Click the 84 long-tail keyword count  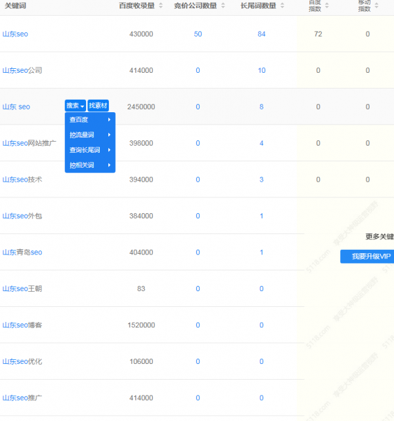point(261,34)
